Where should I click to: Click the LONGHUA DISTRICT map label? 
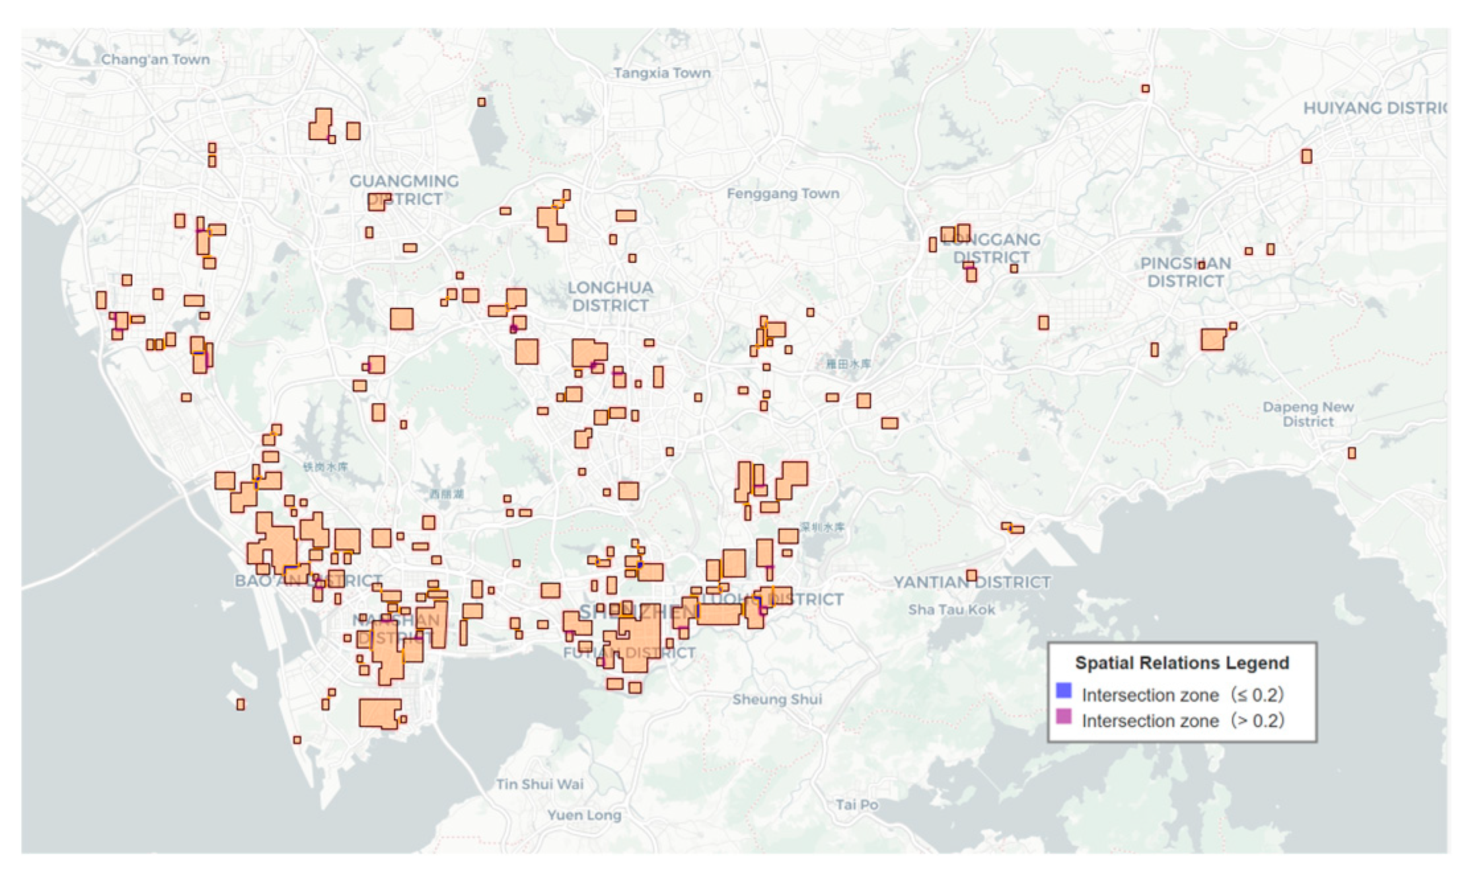tap(610, 296)
